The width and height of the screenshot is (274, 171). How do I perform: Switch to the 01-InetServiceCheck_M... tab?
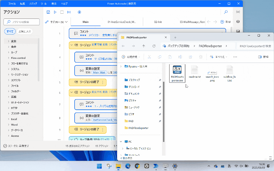tap(122, 22)
